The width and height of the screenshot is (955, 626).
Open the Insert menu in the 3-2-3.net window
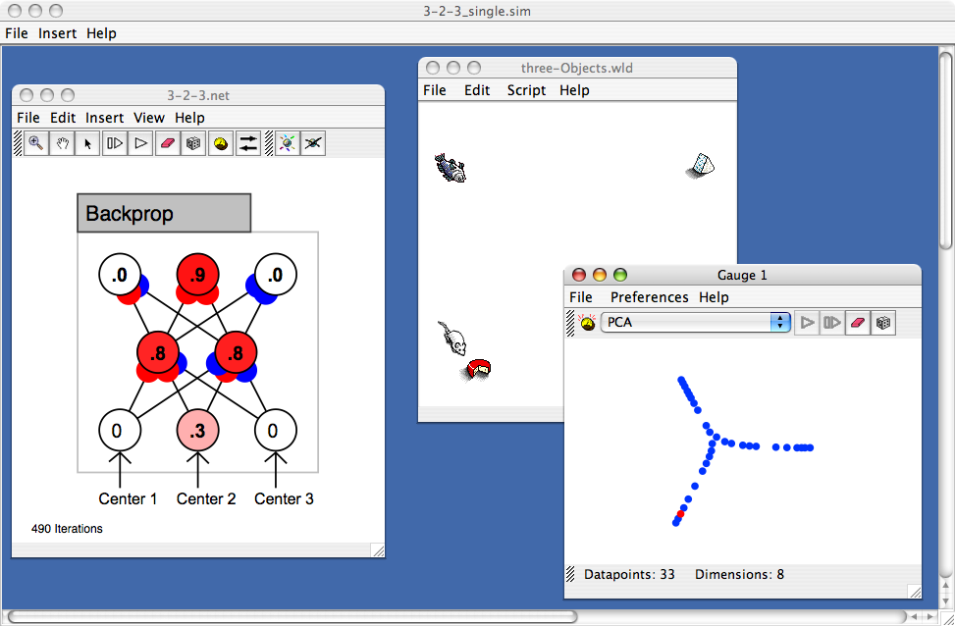(104, 117)
